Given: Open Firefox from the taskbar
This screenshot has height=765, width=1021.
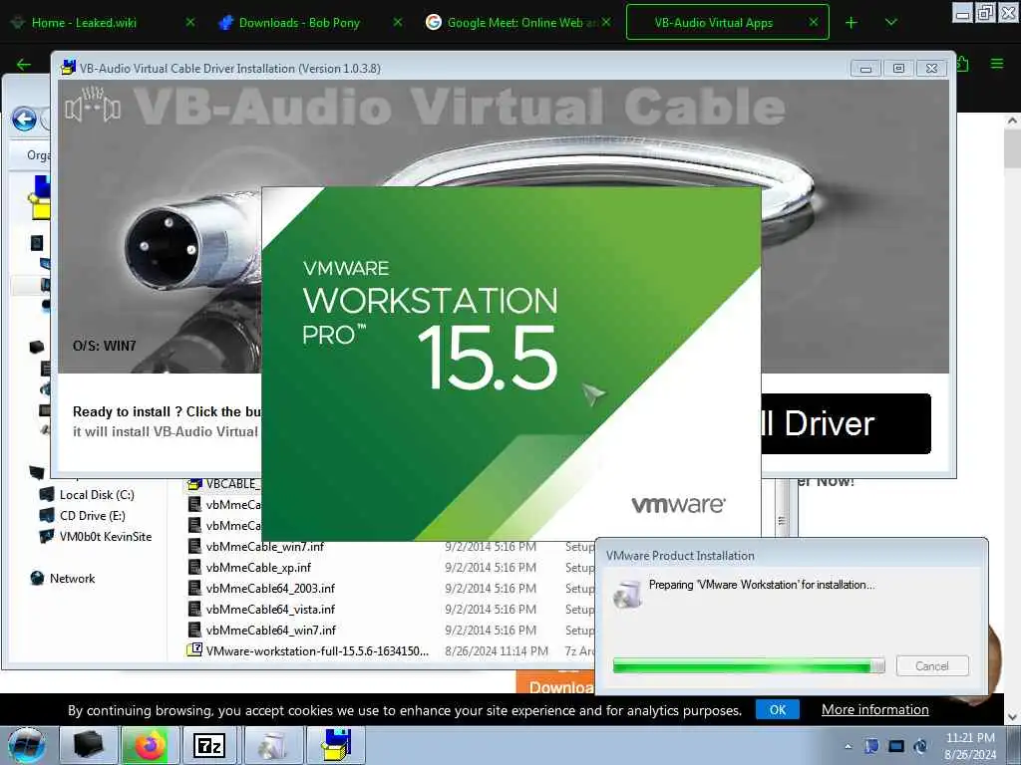Looking at the screenshot, I should [x=150, y=745].
